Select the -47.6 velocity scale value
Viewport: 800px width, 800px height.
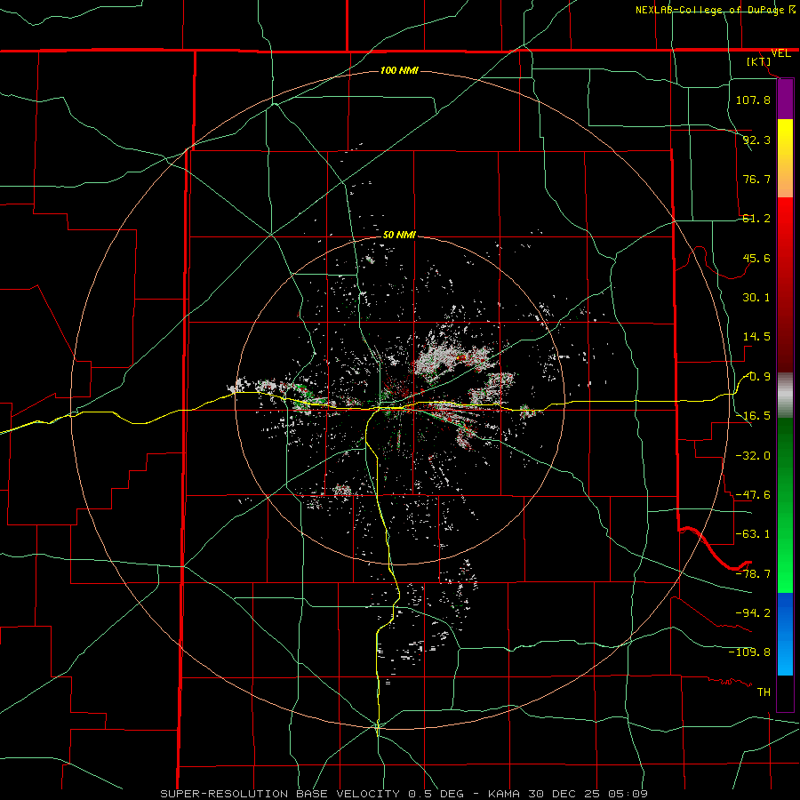pos(753,495)
